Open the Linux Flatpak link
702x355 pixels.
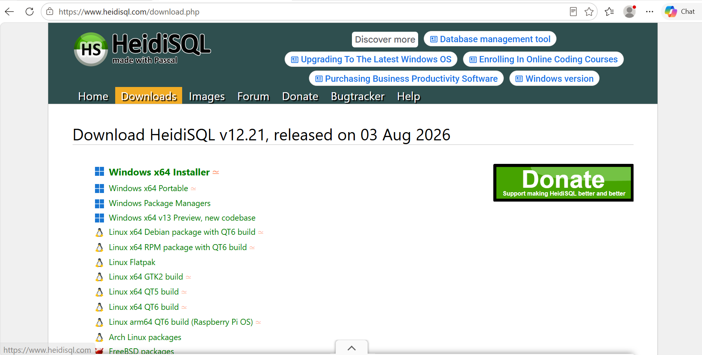tap(132, 262)
